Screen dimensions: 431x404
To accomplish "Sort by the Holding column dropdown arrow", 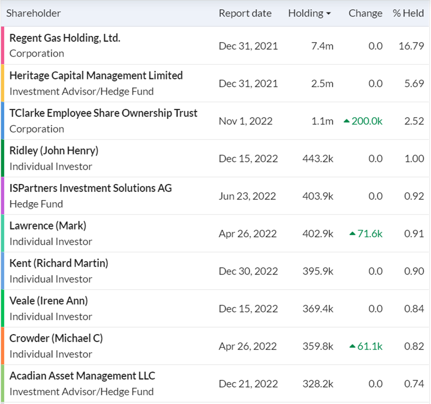I will point(328,13).
